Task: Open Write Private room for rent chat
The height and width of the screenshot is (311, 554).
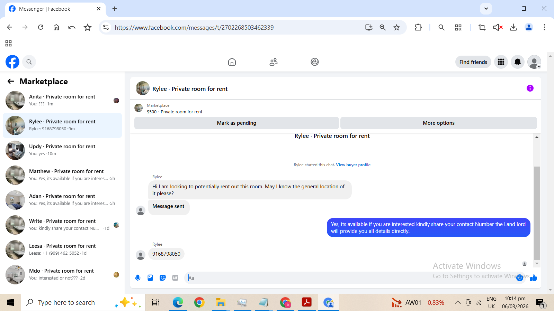Action: point(62,225)
